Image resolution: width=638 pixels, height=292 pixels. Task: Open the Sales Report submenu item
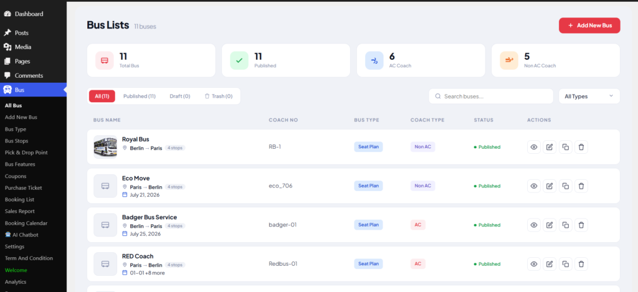click(19, 211)
